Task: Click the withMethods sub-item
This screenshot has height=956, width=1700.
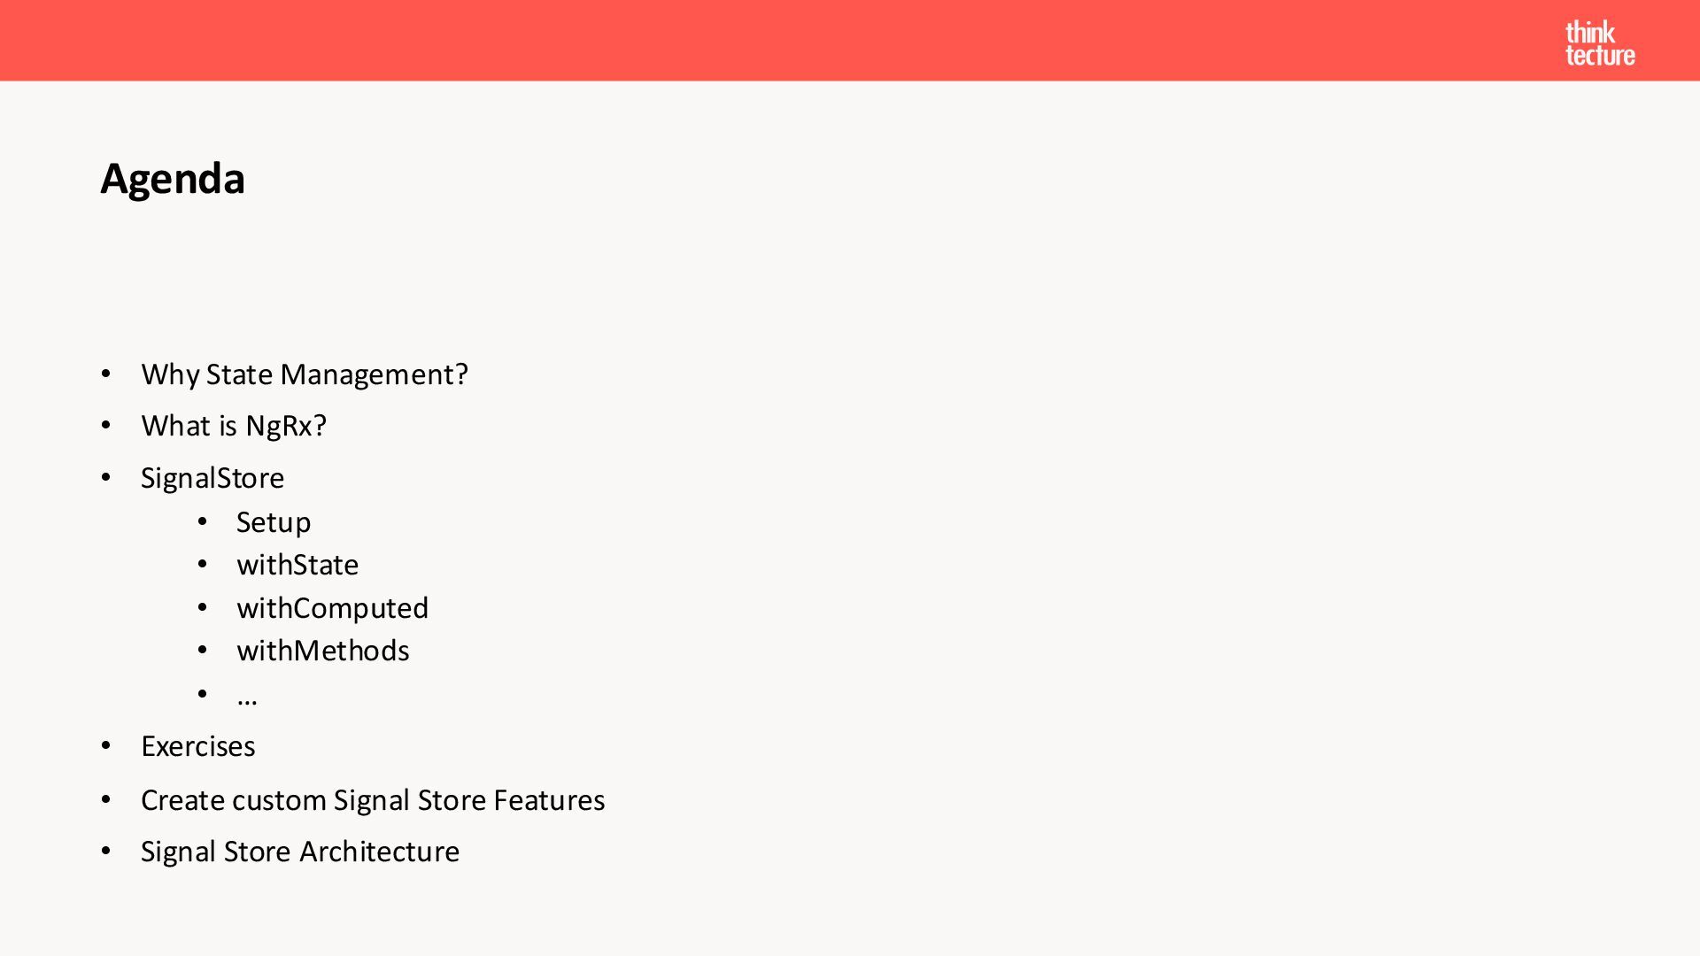Action: (x=323, y=651)
